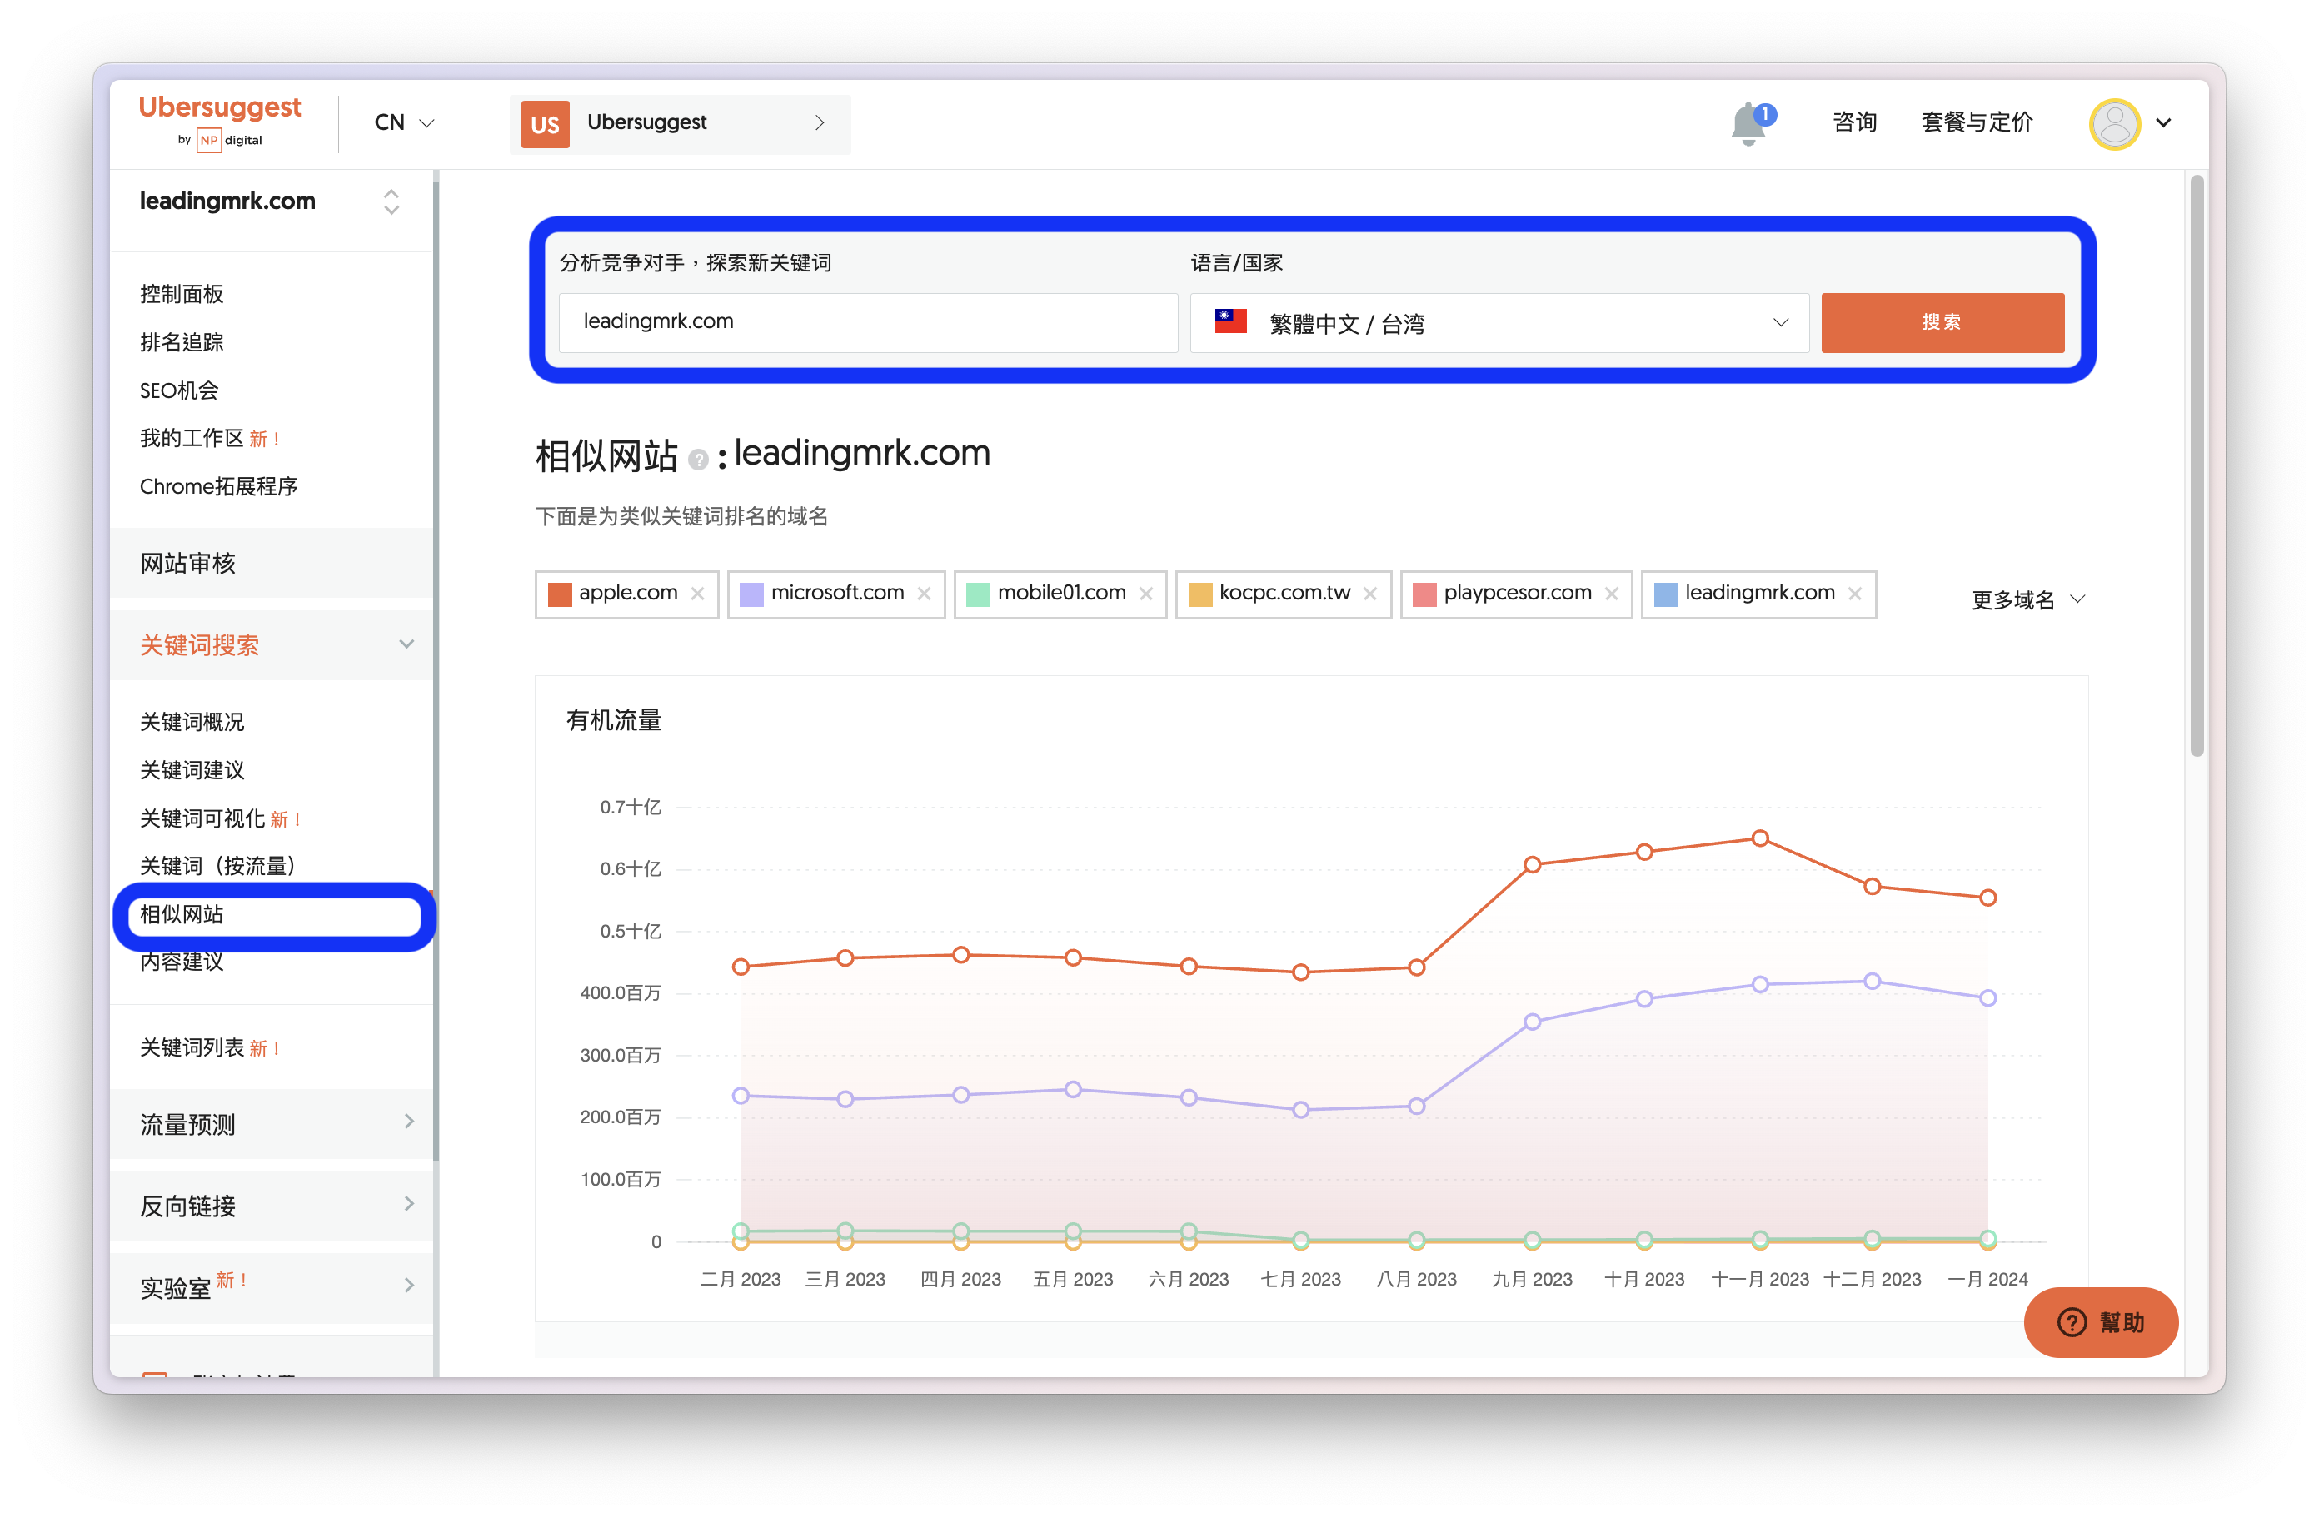Toggle the leadingmrk.com project switcher arrows

click(391, 201)
